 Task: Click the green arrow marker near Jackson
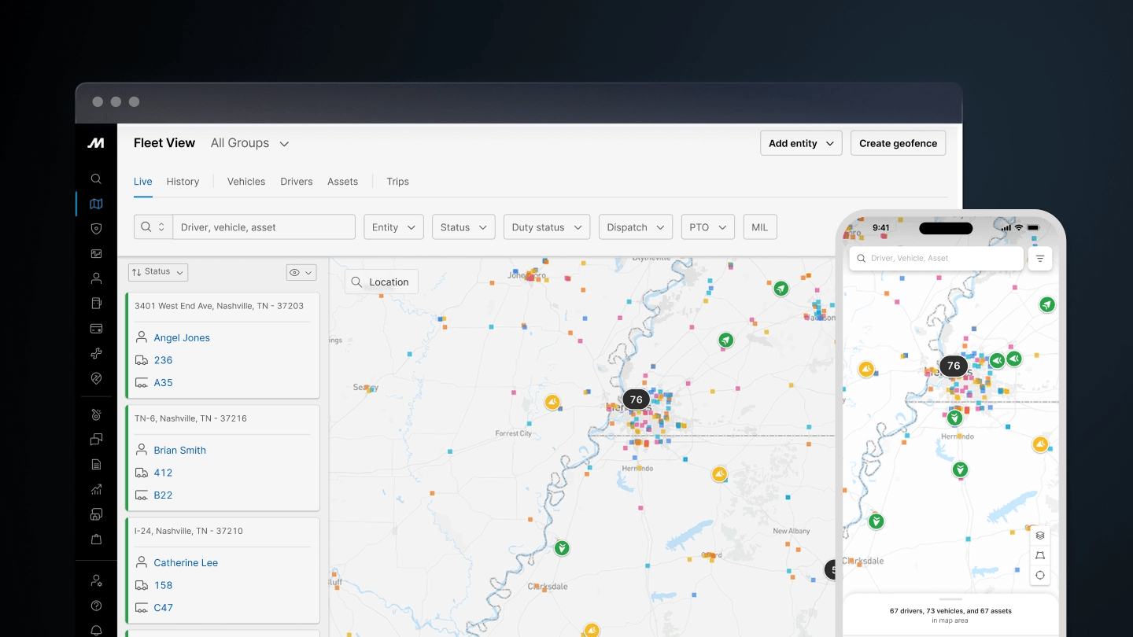tap(781, 289)
